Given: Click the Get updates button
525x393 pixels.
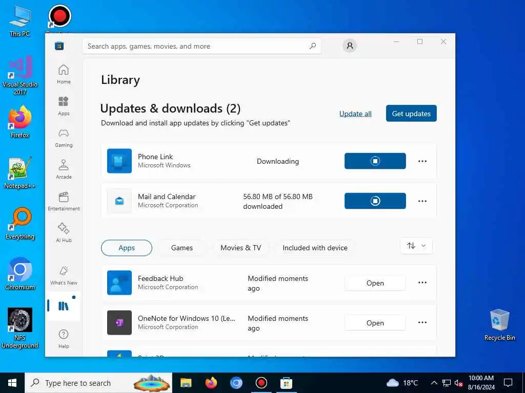Looking at the screenshot, I should point(411,113).
